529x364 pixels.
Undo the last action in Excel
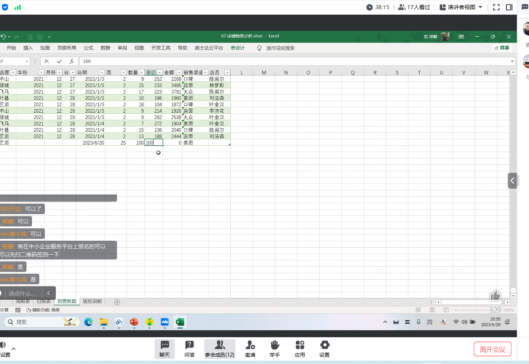(x=3, y=37)
